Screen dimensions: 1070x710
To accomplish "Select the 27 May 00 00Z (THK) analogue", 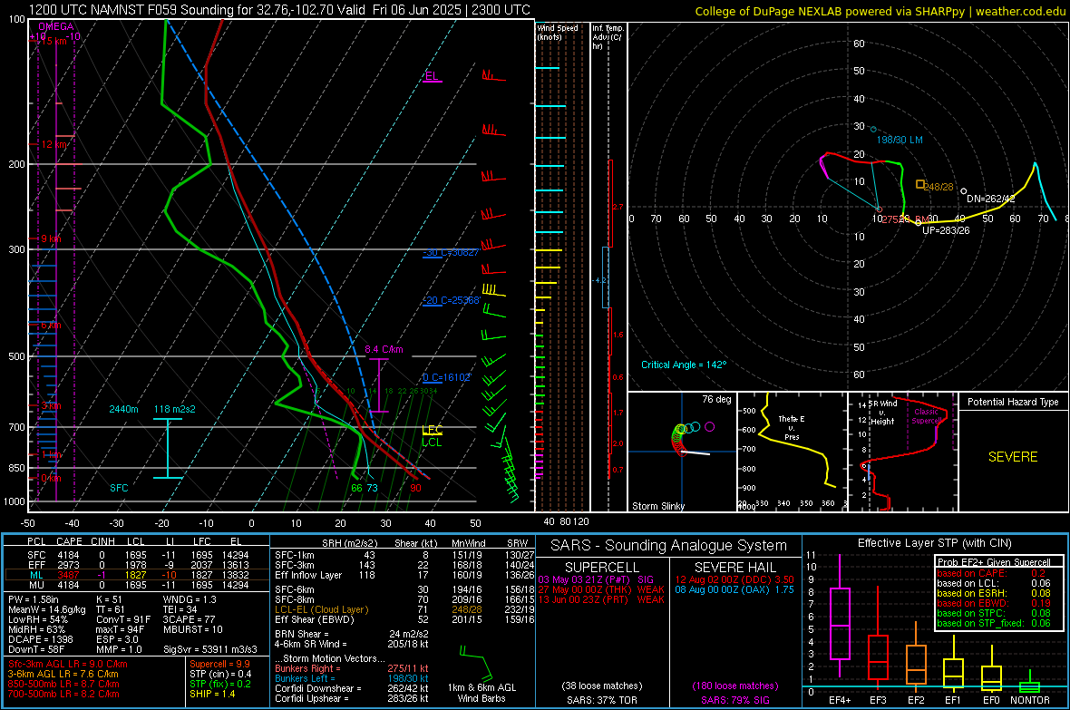I will click(x=601, y=589).
